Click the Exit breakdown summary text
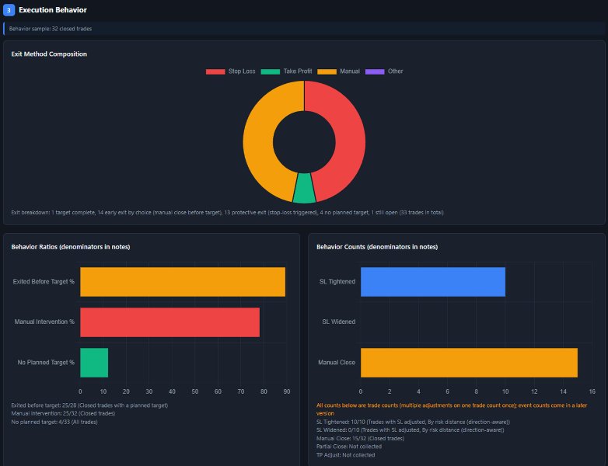Viewport: 608px width, 466px height. coord(227,212)
